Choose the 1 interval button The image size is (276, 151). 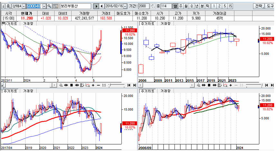click(x=214, y=6)
